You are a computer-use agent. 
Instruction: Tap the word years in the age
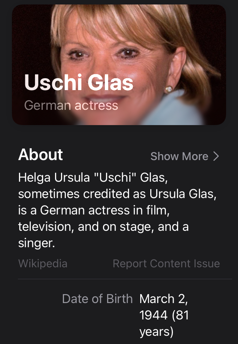click(157, 332)
